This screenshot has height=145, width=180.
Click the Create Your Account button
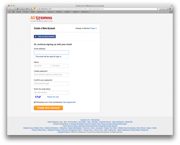48,108
